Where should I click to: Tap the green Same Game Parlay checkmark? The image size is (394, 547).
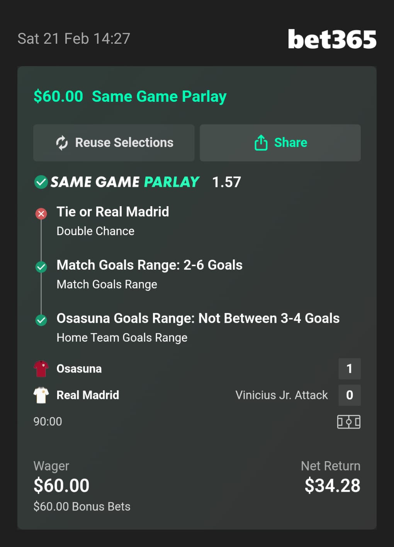click(x=41, y=182)
